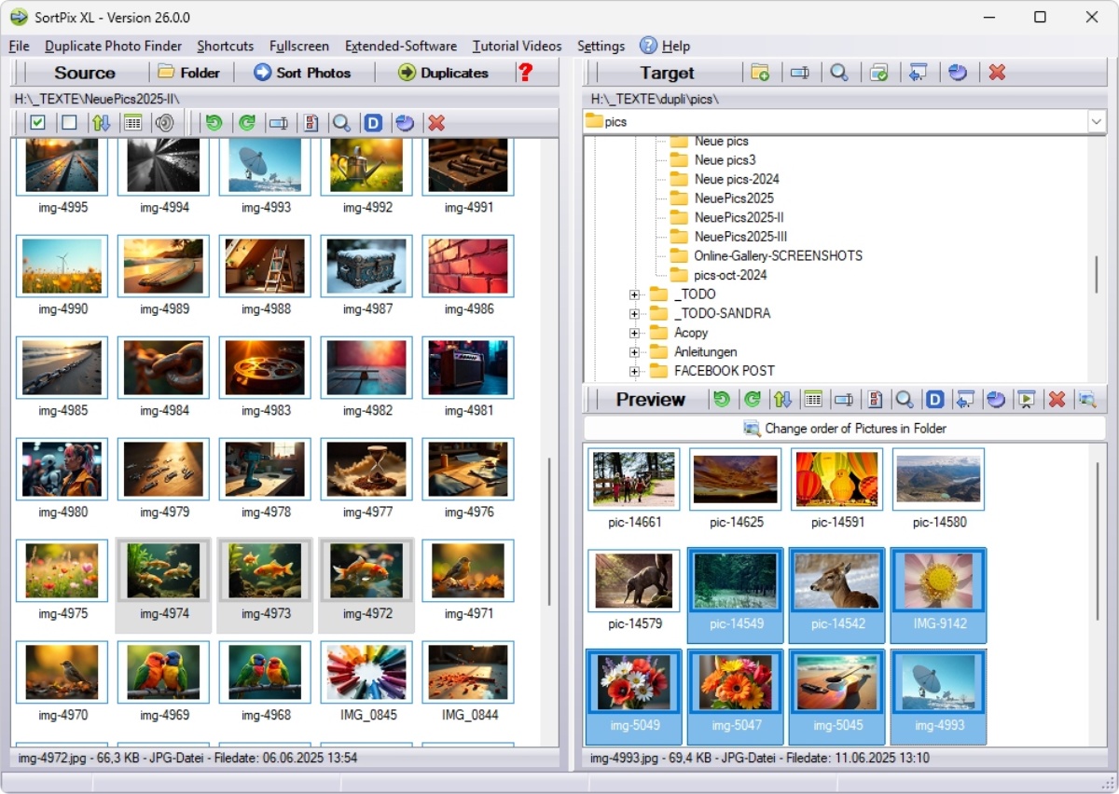Expand the _TODO-SANDRA folder node
Image resolution: width=1119 pixels, height=794 pixels.
(635, 313)
